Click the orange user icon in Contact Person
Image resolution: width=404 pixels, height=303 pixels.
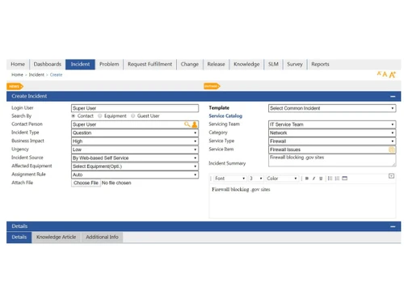[195, 124]
